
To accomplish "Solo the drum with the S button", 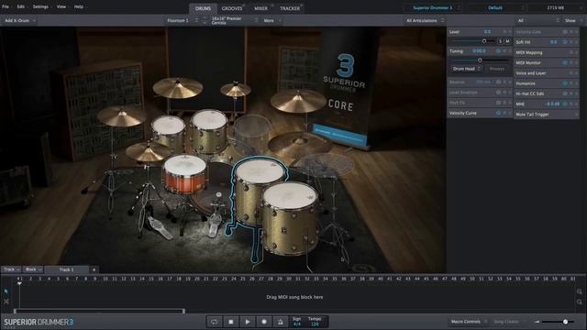I will pos(500,41).
